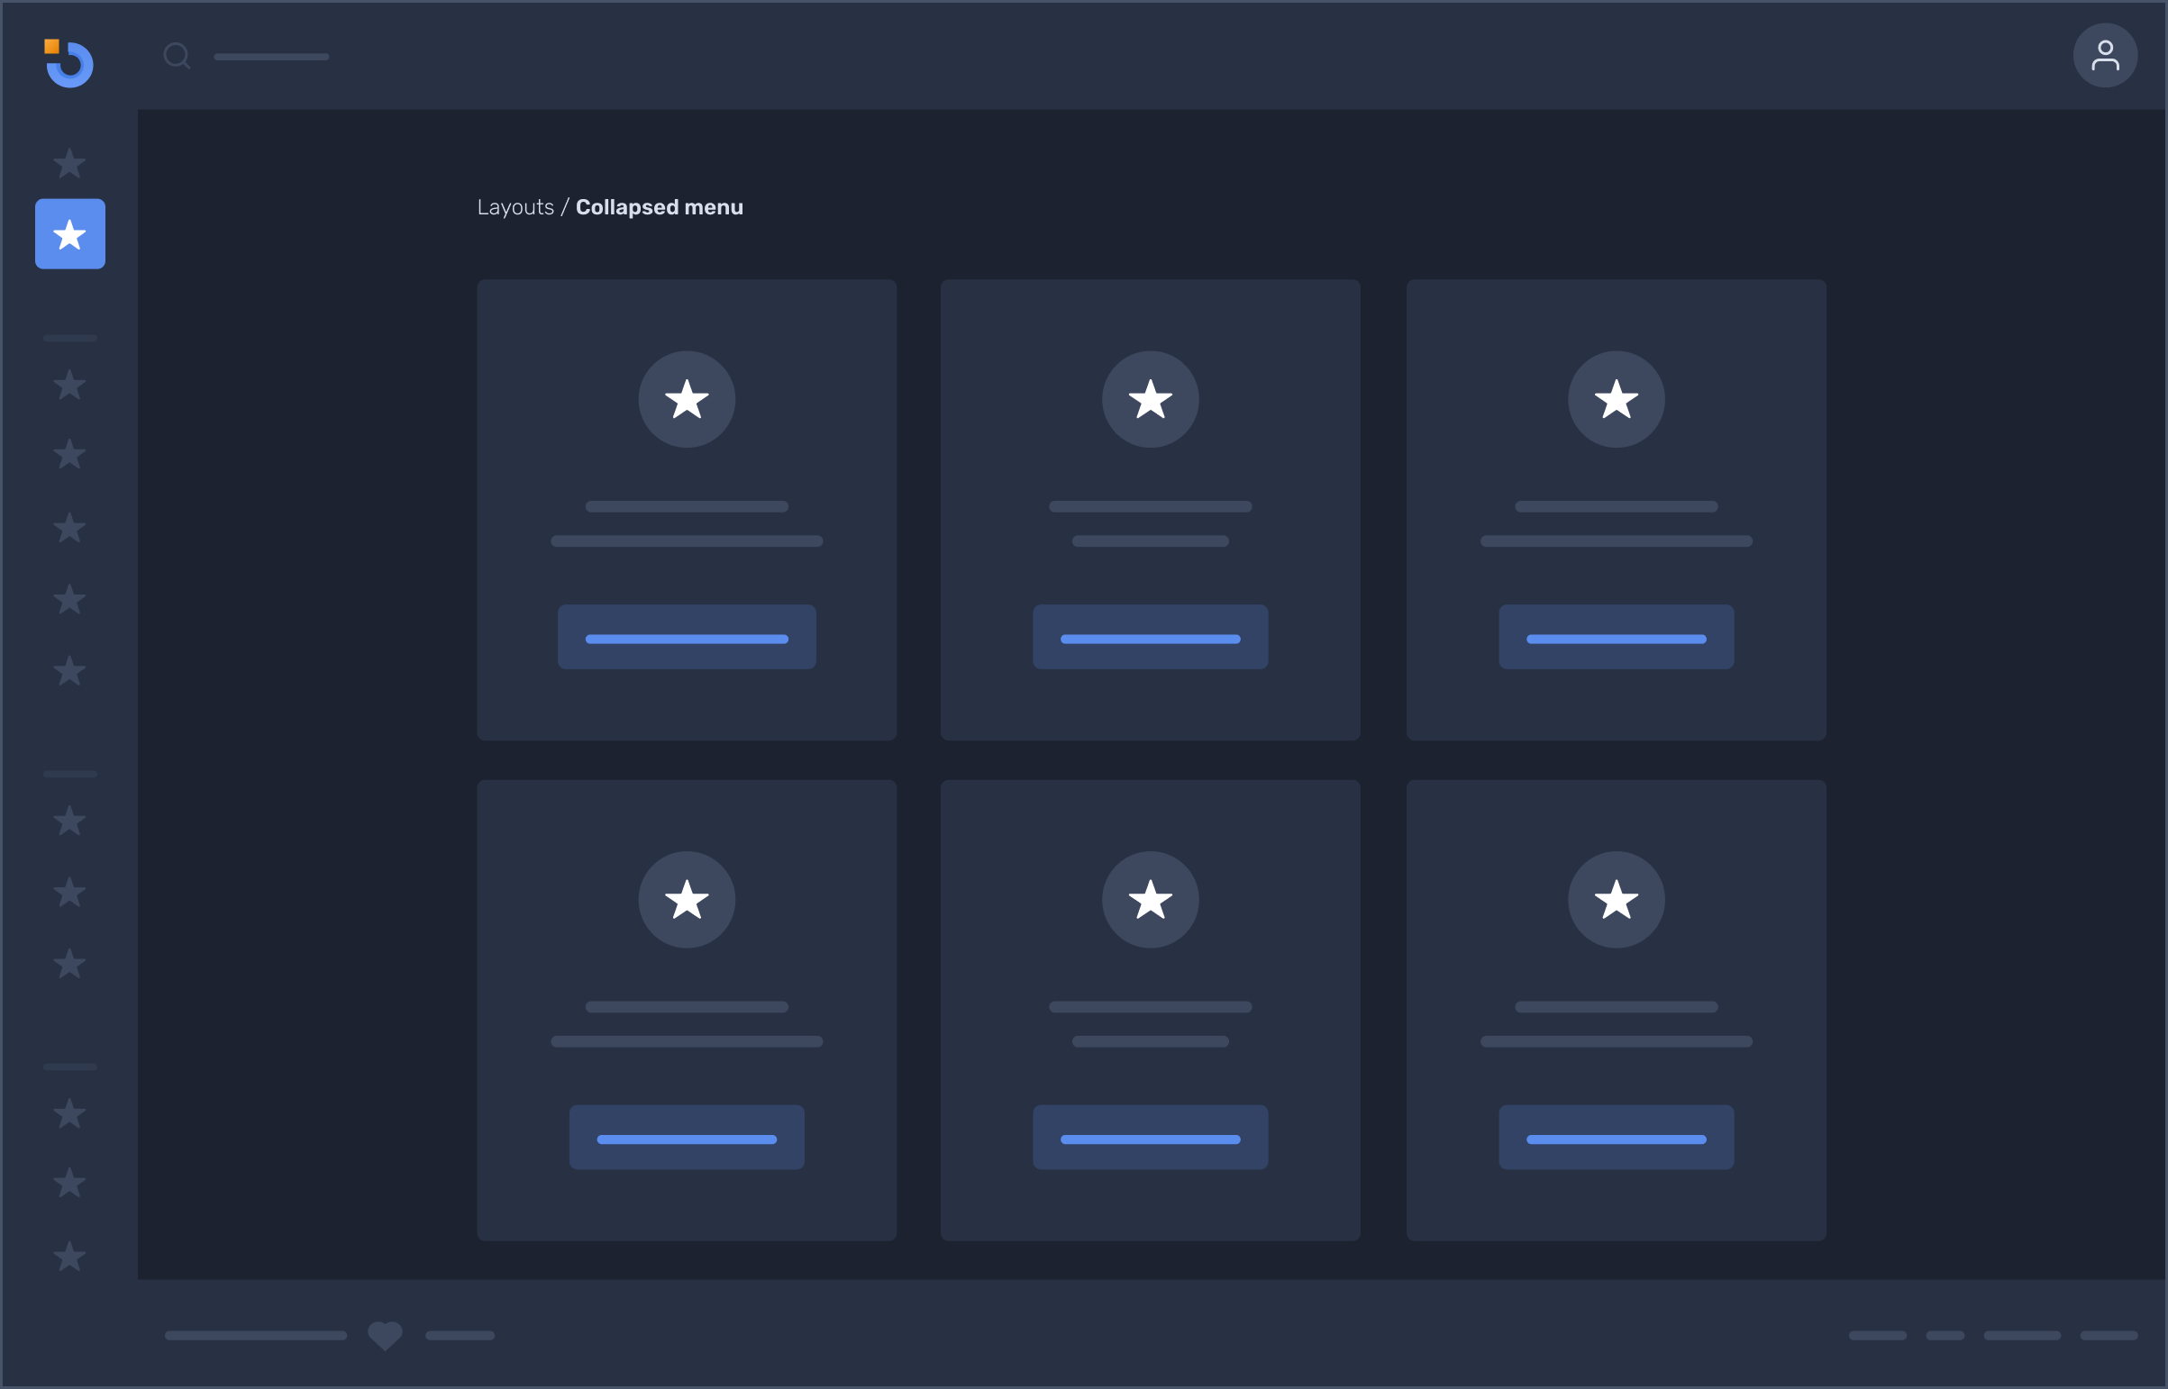2168x1389 pixels.
Task: Open the search magnifier icon
Action: (x=177, y=55)
